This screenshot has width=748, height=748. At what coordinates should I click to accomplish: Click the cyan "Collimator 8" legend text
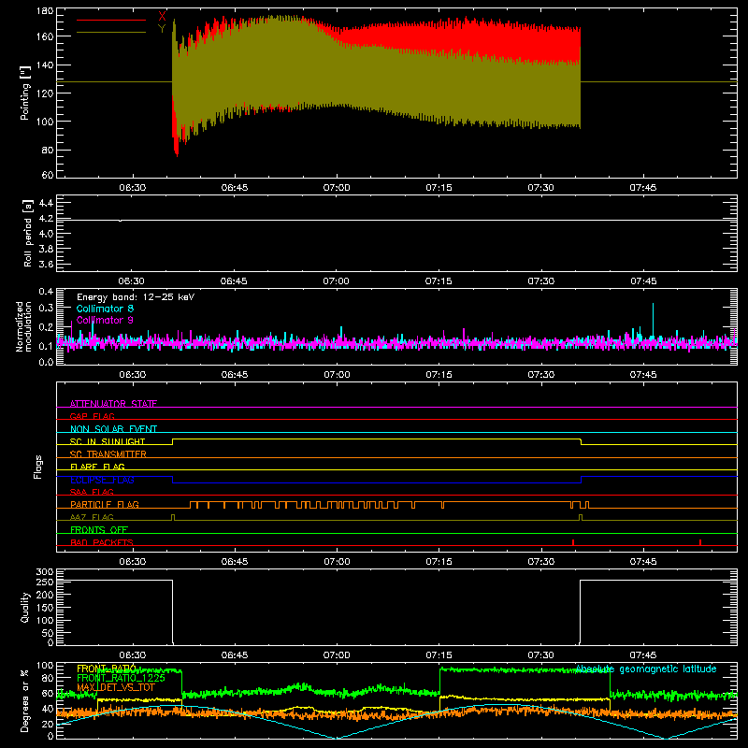(105, 309)
